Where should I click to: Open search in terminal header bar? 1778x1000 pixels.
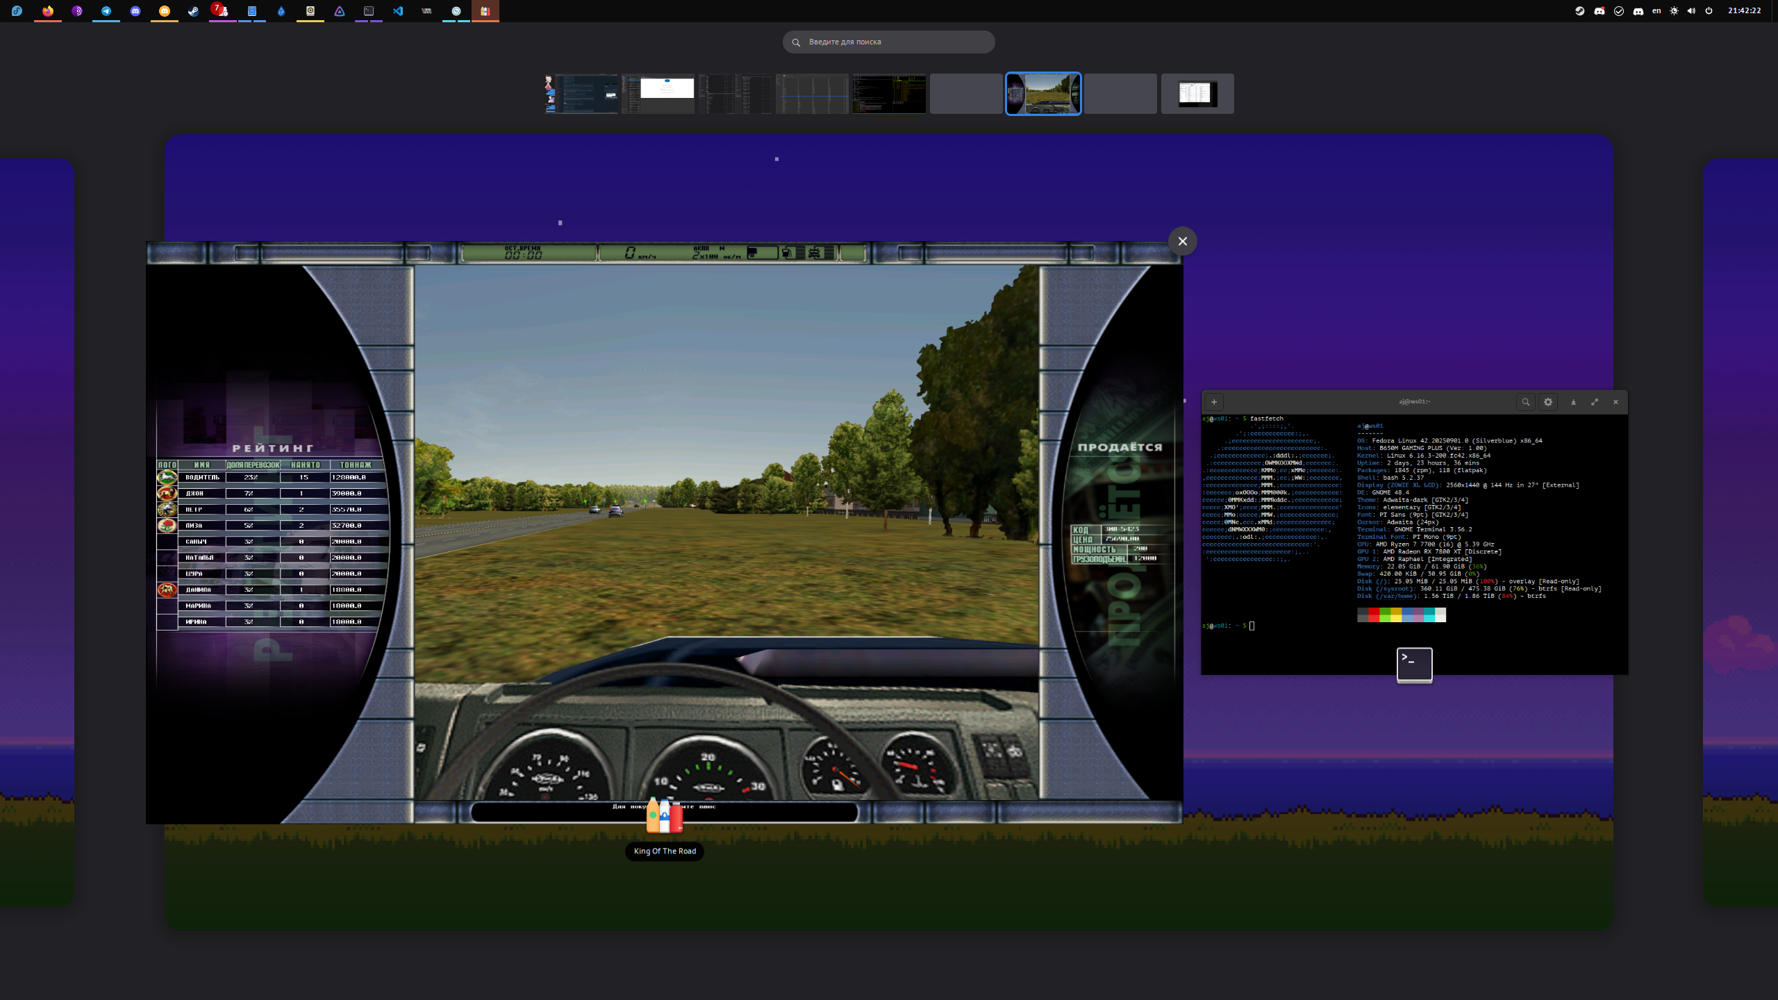coord(1525,402)
